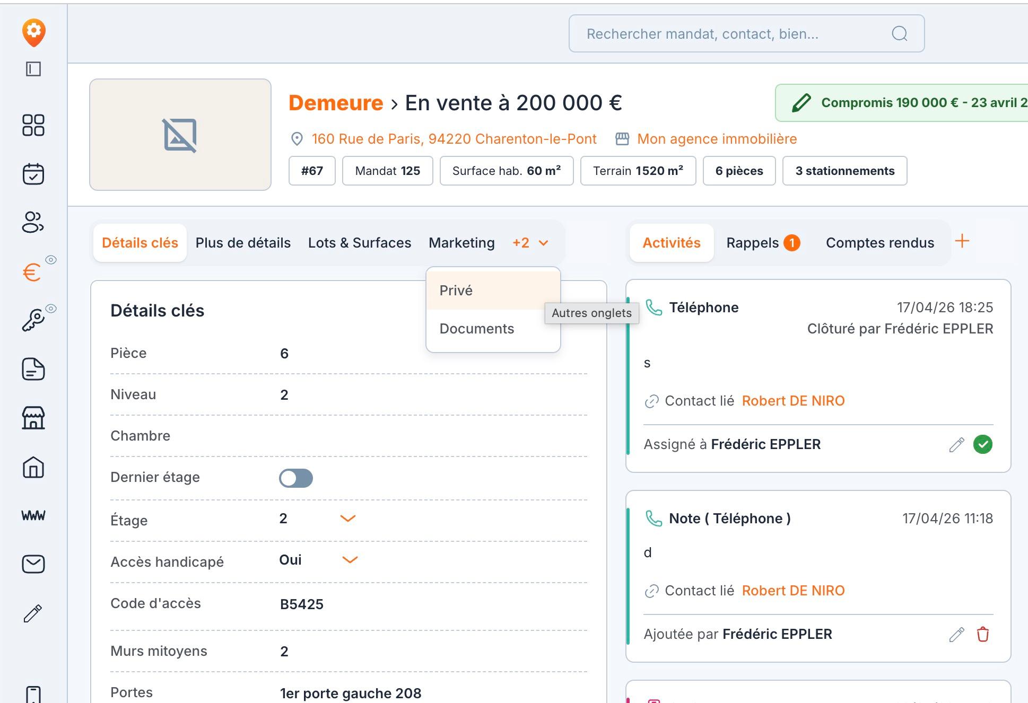The image size is (1028, 703).
Task: Edit the Note (Téléphone) pencil icon
Action: pyautogui.click(x=956, y=635)
